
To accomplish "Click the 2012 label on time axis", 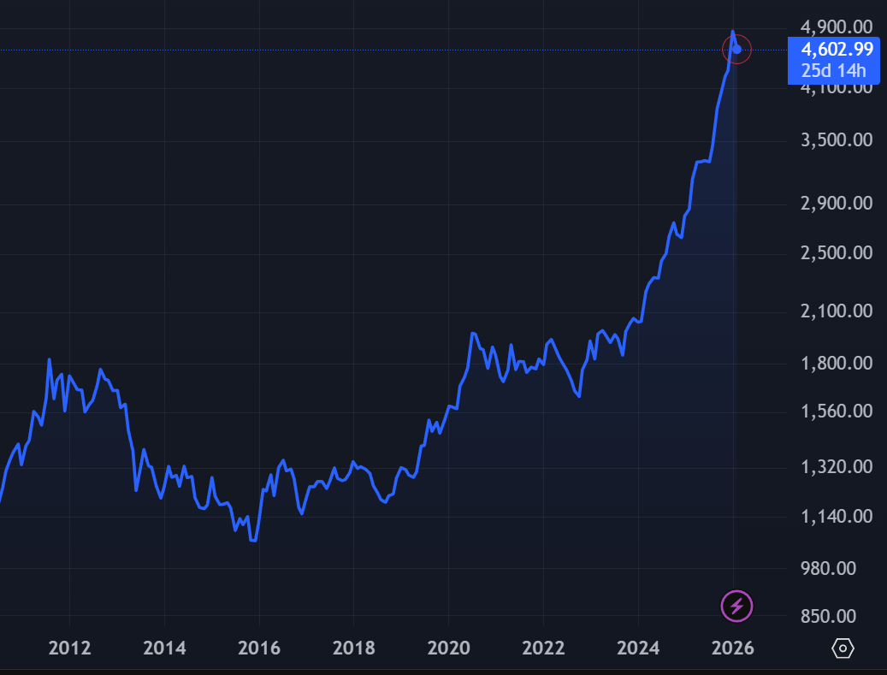I will [70, 648].
